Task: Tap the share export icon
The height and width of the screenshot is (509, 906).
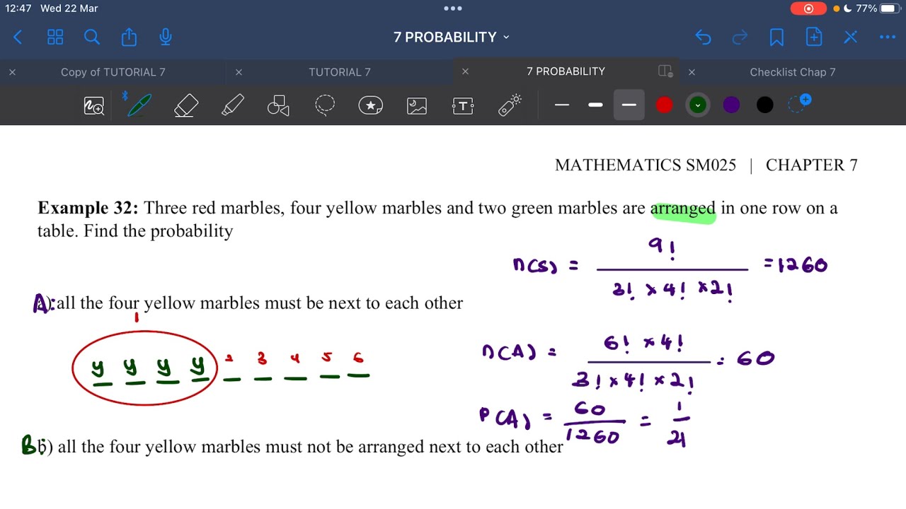Action: (129, 37)
